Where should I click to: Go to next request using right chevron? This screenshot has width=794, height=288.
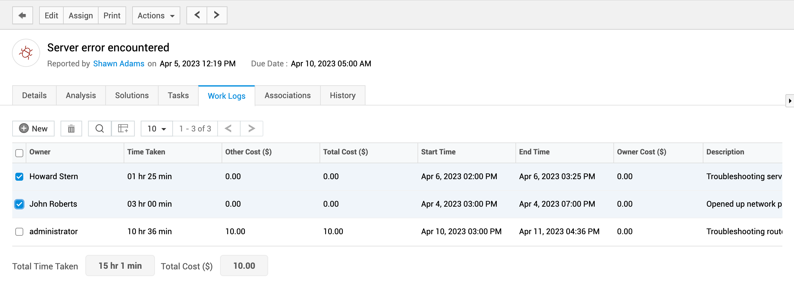click(x=217, y=15)
